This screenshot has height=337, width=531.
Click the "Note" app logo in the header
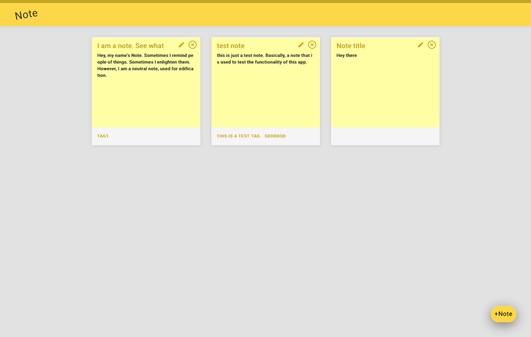[26, 15]
